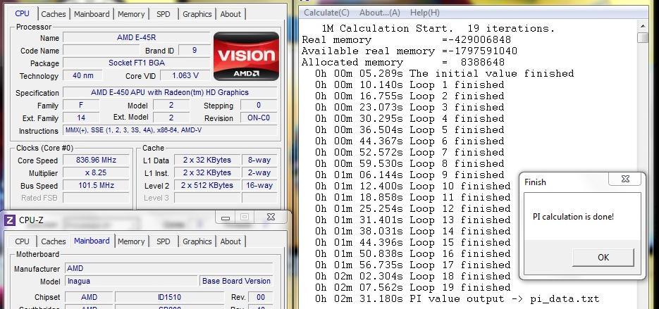Open the Caches tab in the Processor window
This screenshot has width=659, height=309.
(54, 14)
